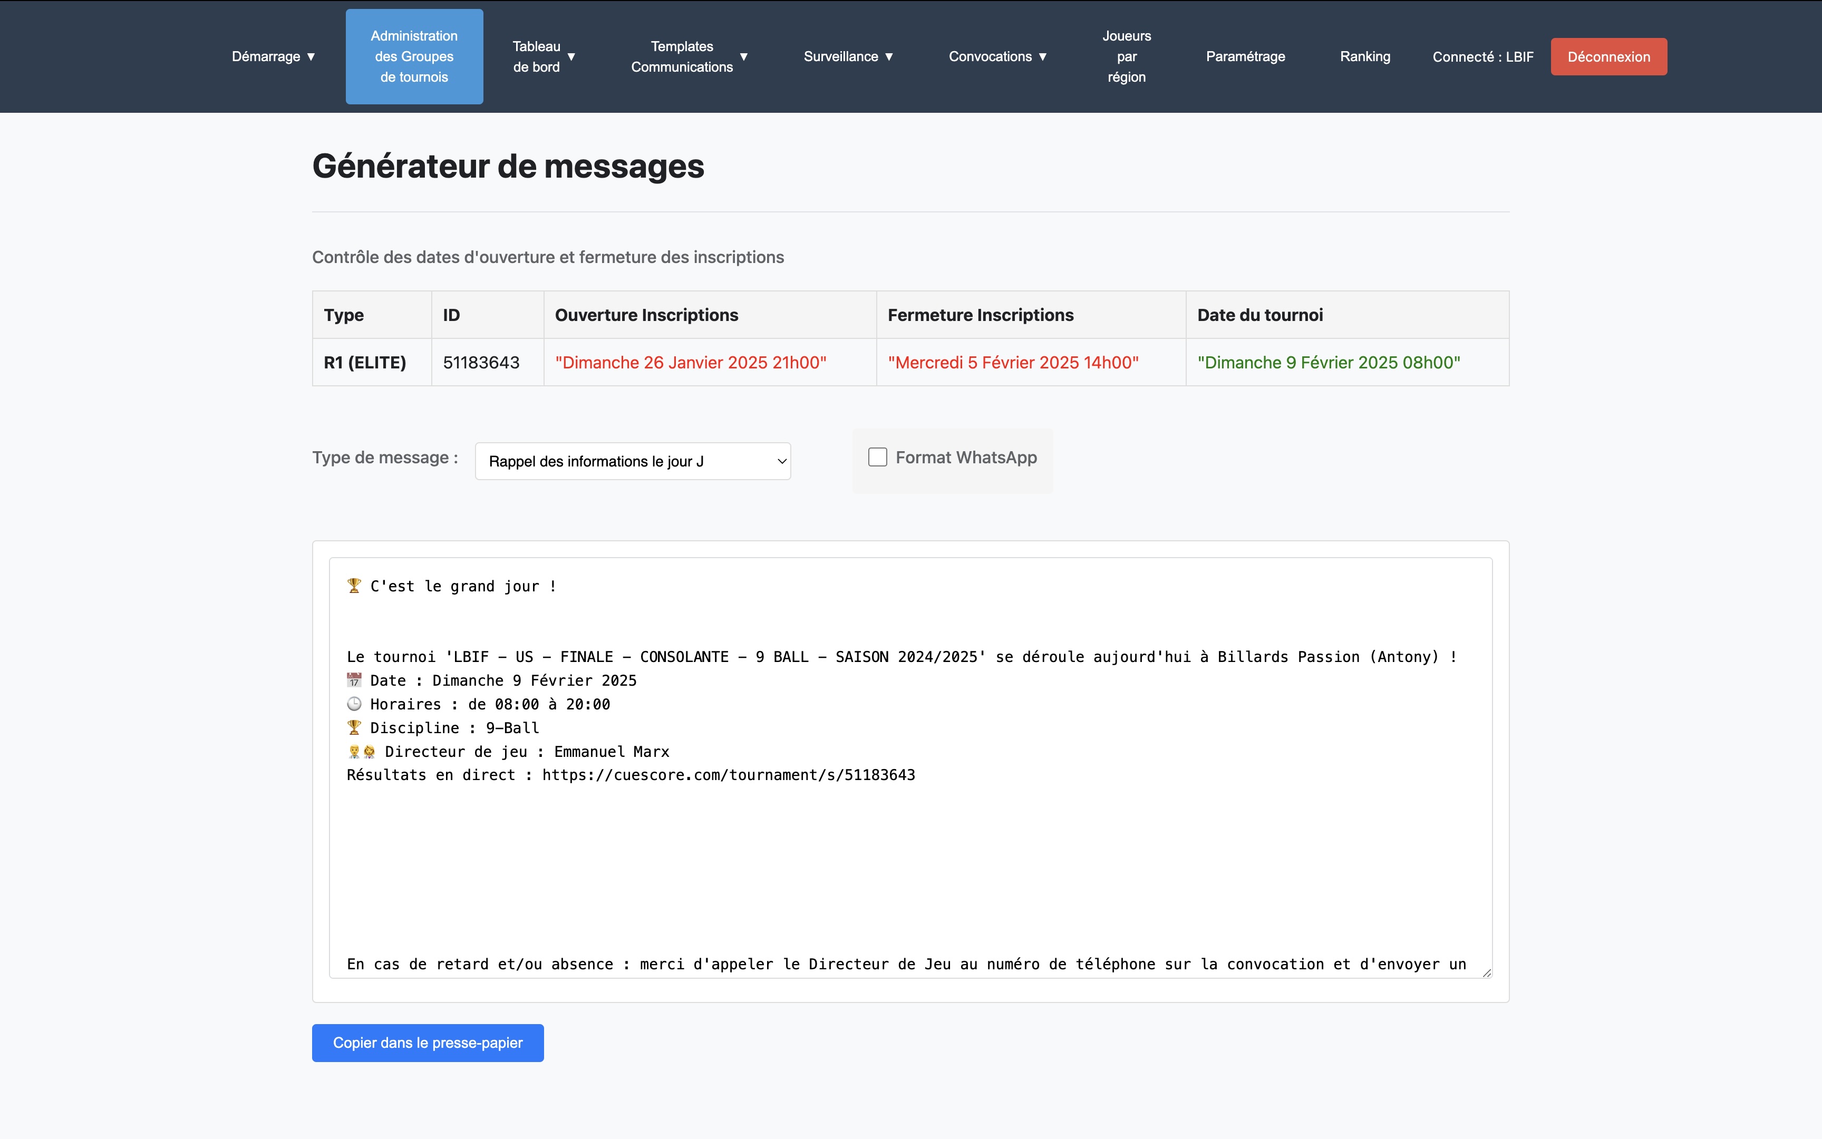Toggle the Format WhatsApp checkbox

pos(877,457)
